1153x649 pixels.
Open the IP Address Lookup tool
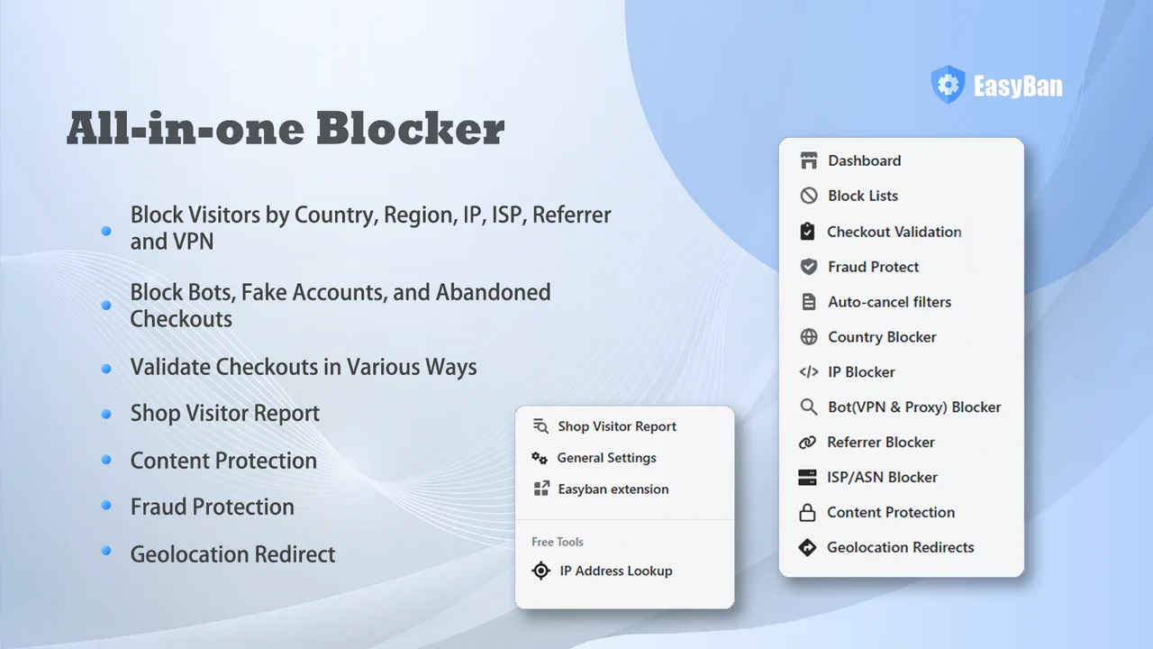click(x=615, y=571)
